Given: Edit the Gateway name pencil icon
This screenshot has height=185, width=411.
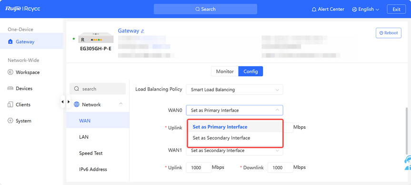Looking at the screenshot, I should [142, 31].
